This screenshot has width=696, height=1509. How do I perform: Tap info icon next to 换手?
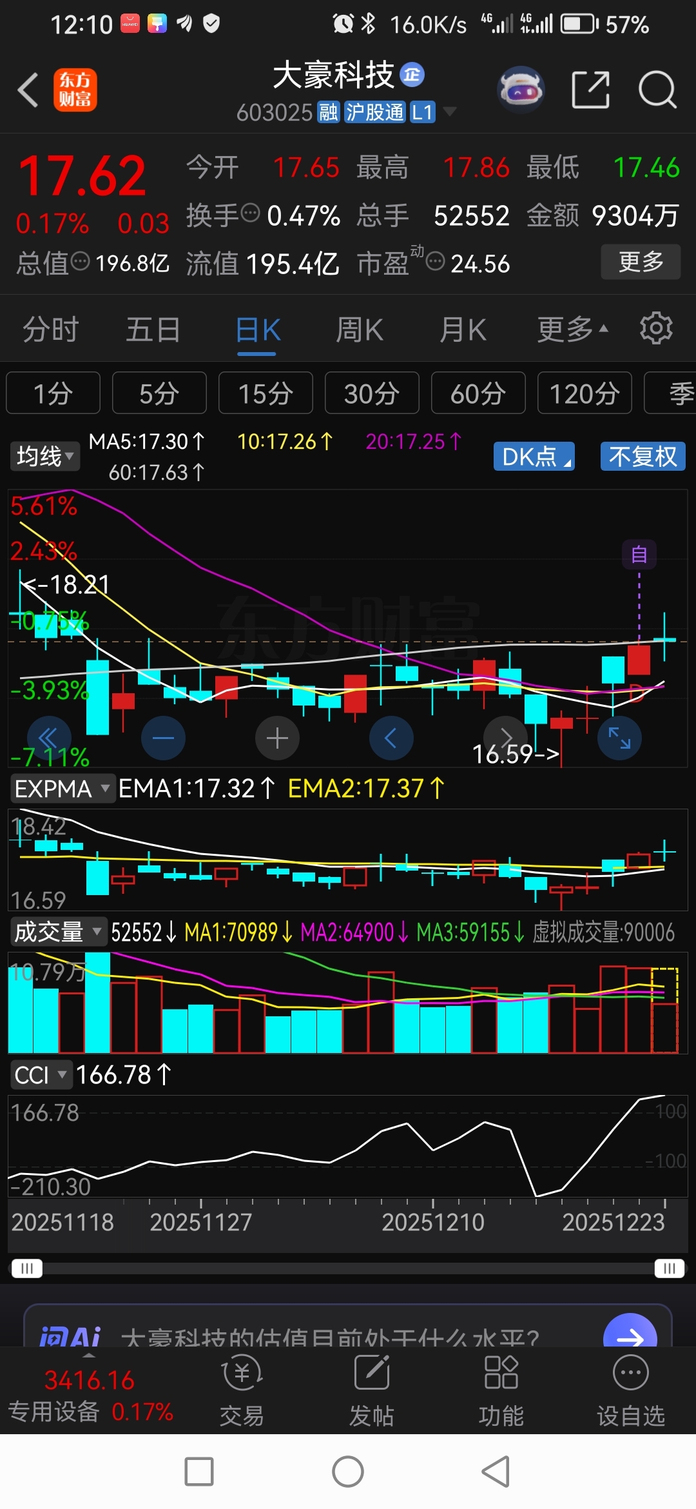point(251,212)
